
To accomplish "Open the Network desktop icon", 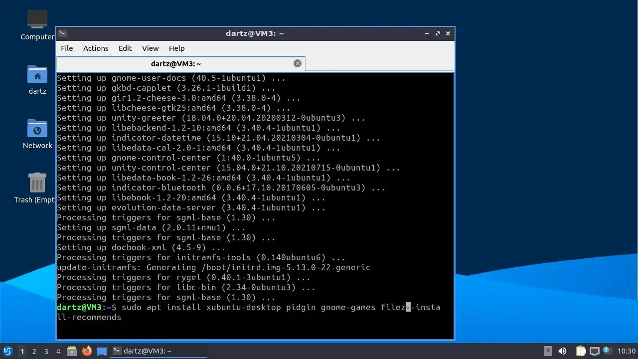I will 37,134.
